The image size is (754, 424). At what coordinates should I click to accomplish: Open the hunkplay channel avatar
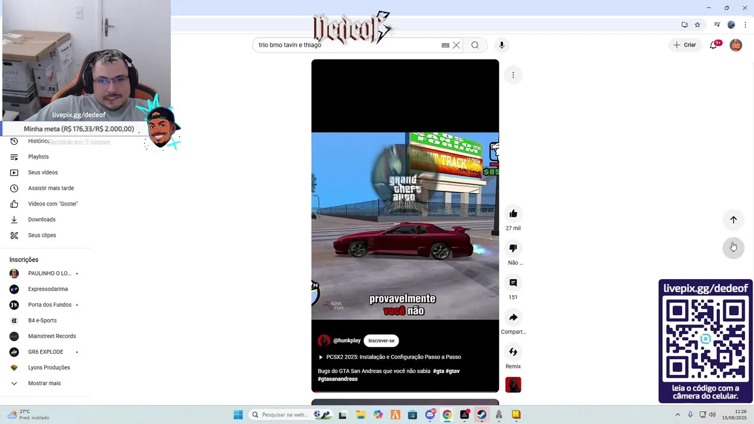click(x=324, y=341)
